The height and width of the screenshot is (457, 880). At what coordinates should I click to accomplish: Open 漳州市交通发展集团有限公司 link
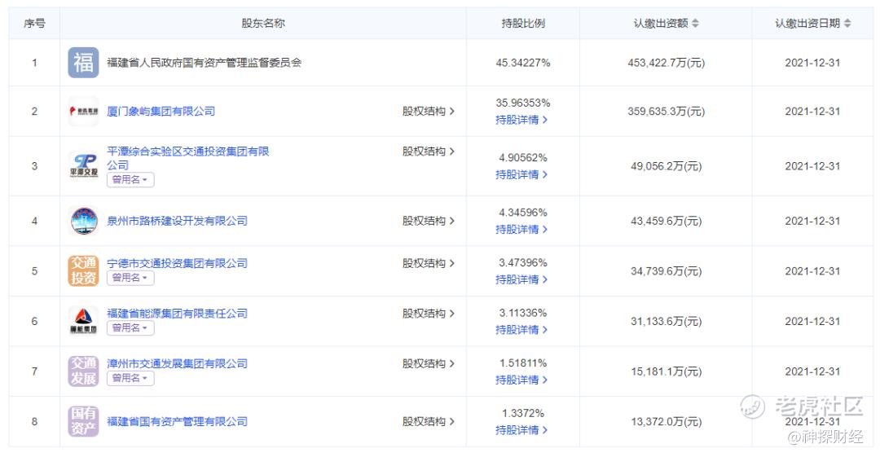point(178,363)
